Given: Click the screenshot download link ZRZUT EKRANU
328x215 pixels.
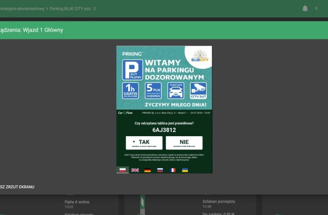Looking at the screenshot, I should pyautogui.click(x=18, y=187).
